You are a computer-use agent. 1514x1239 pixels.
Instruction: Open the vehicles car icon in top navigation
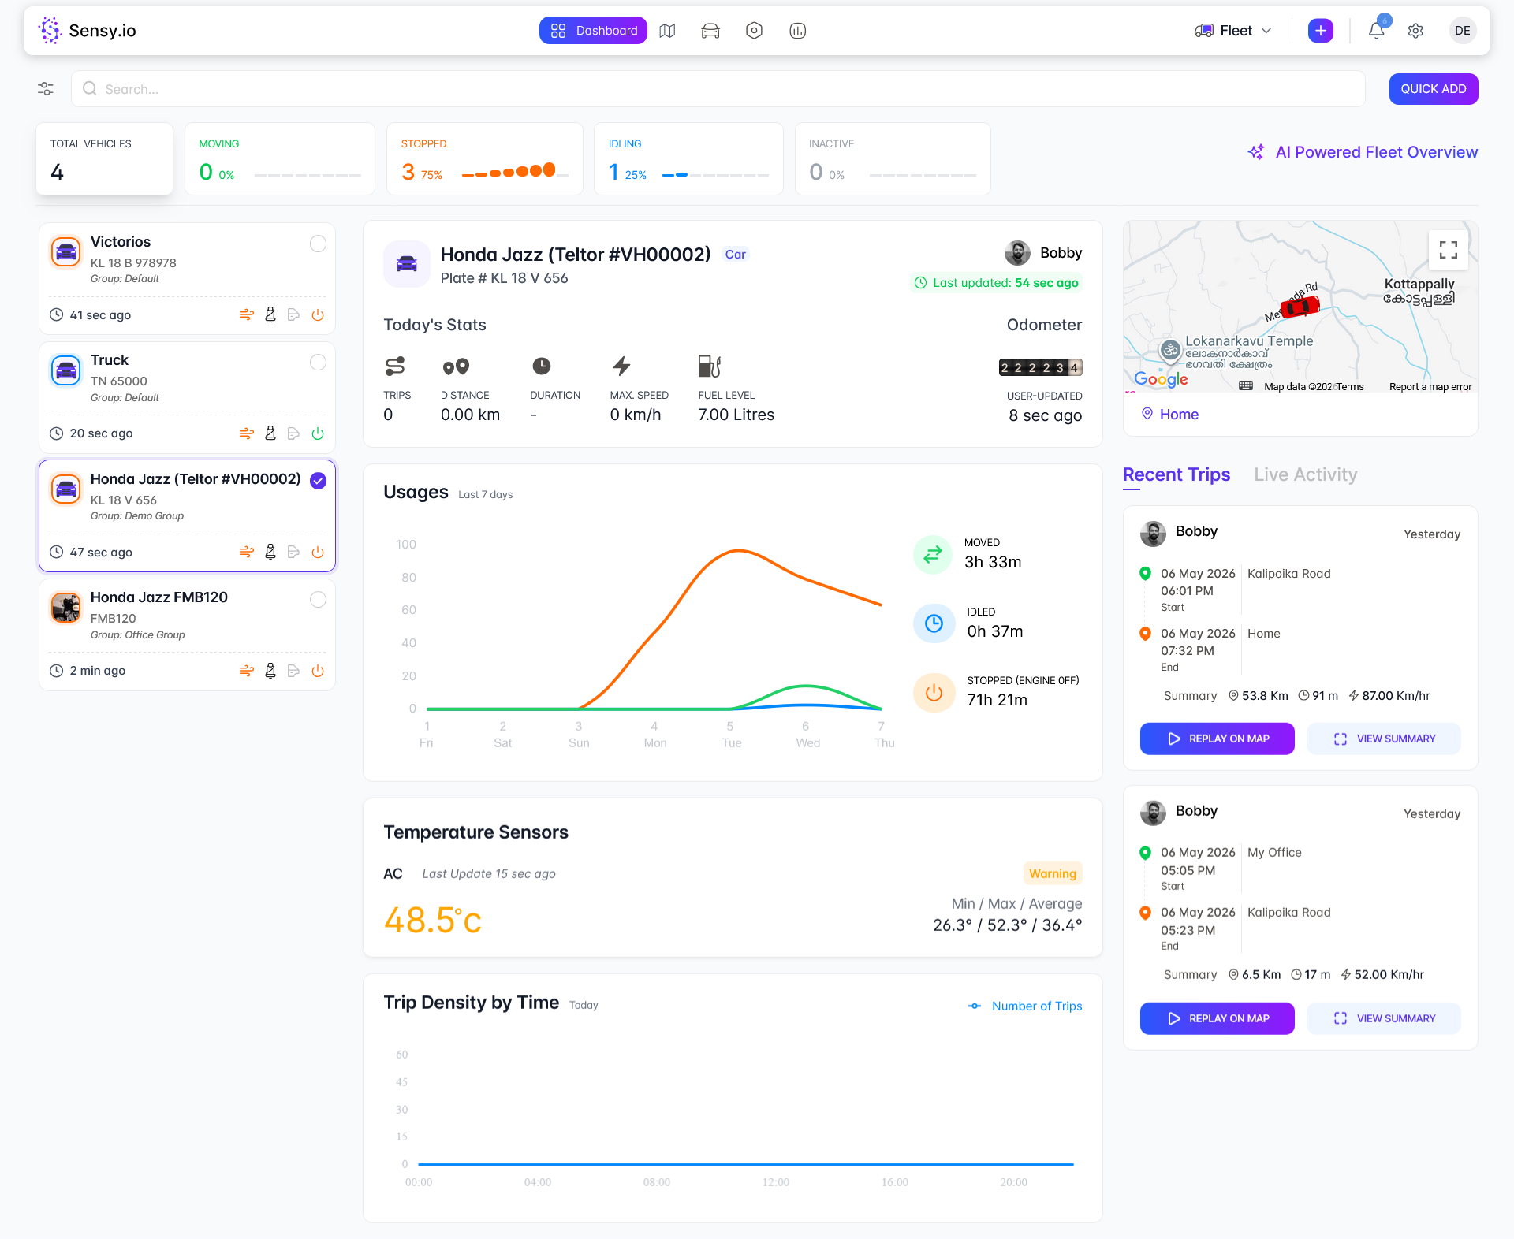(x=710, y=31)
